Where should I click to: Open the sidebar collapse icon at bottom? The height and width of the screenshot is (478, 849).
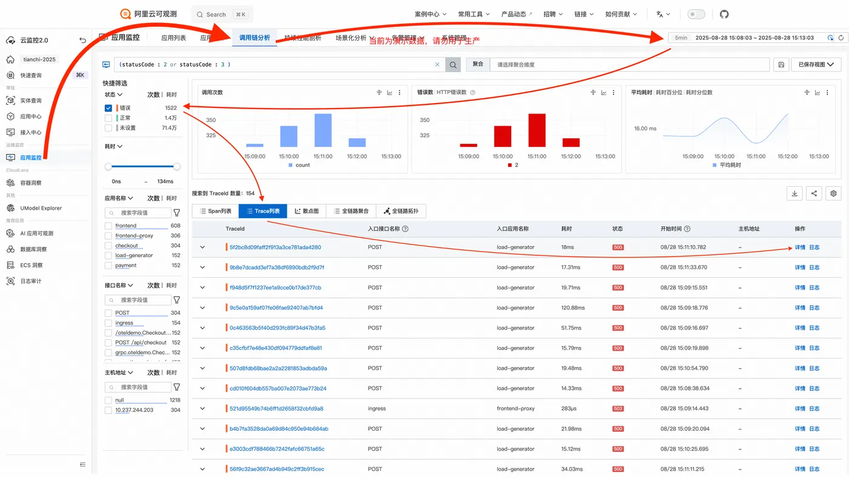pyautogui.click(x=82, y=465)
